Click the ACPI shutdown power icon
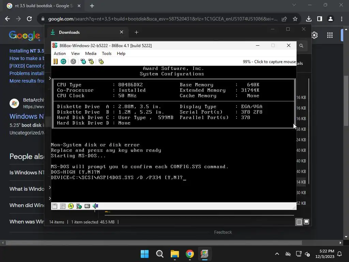Screen dimensions: 349x262 tap(73, 61)
